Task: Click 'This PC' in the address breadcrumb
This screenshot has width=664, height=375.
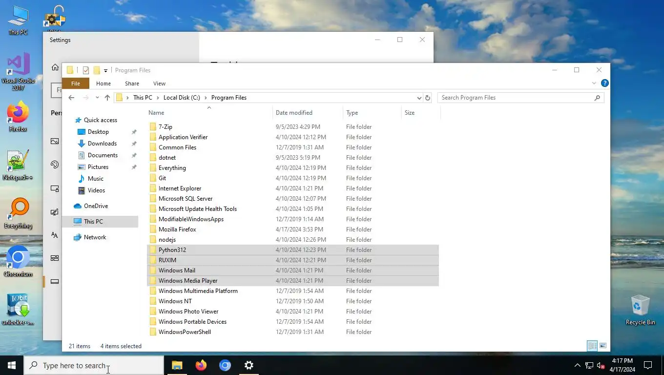Action: (143, 98)
